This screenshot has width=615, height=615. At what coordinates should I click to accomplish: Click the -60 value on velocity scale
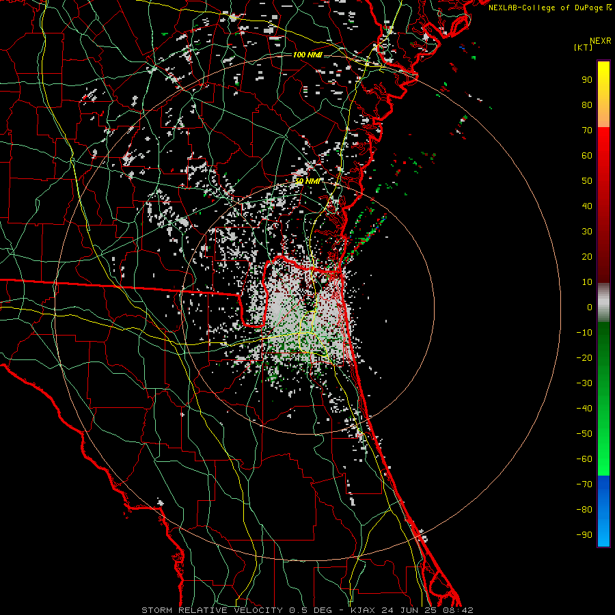tap(584, 459)
